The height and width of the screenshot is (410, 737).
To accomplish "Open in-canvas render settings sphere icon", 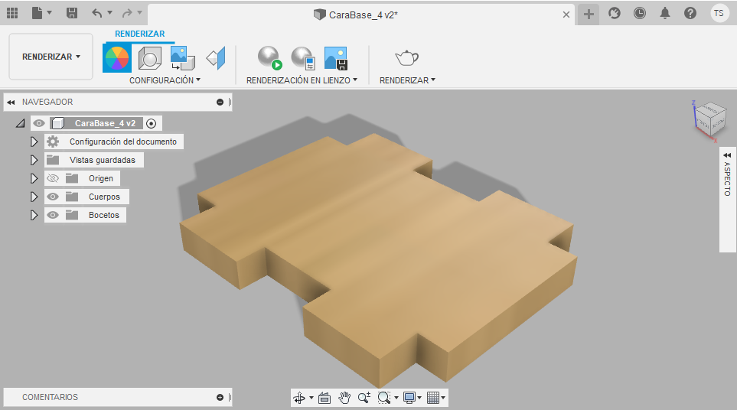I will pos(303,58).
